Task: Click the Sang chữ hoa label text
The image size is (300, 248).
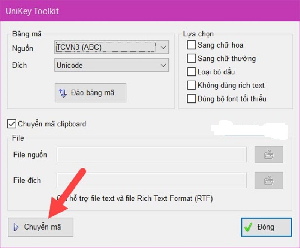Action: tap(220, 45)
